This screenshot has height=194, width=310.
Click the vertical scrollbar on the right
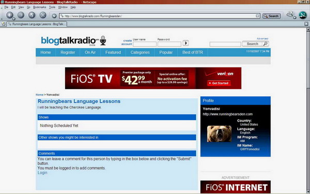click(x=308, y=111)
